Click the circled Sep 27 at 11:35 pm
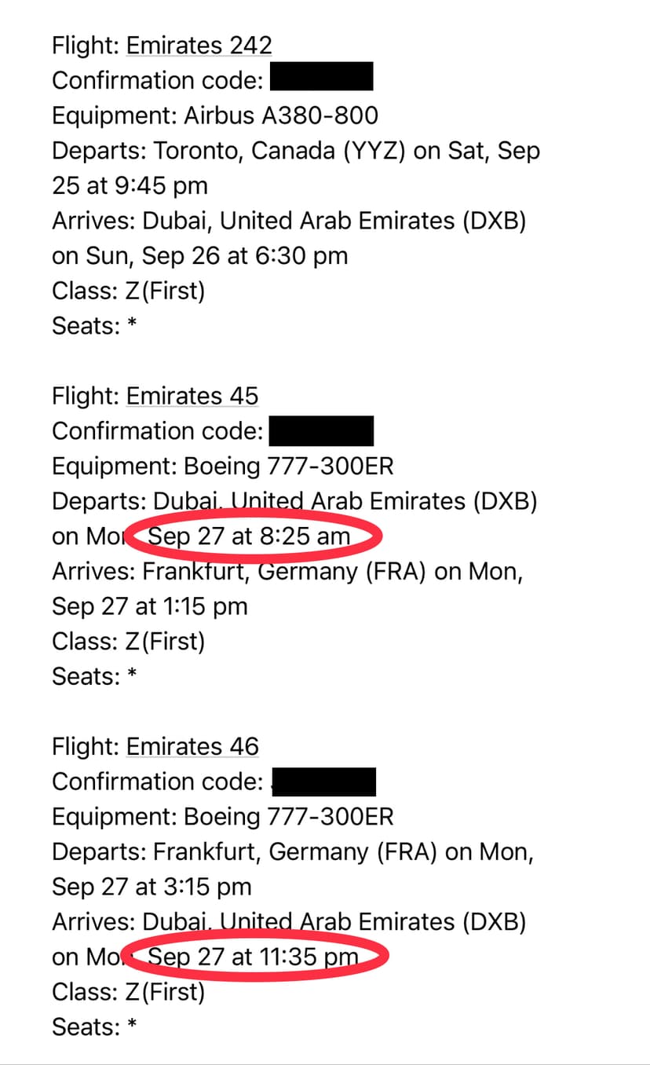 [253, 957]
